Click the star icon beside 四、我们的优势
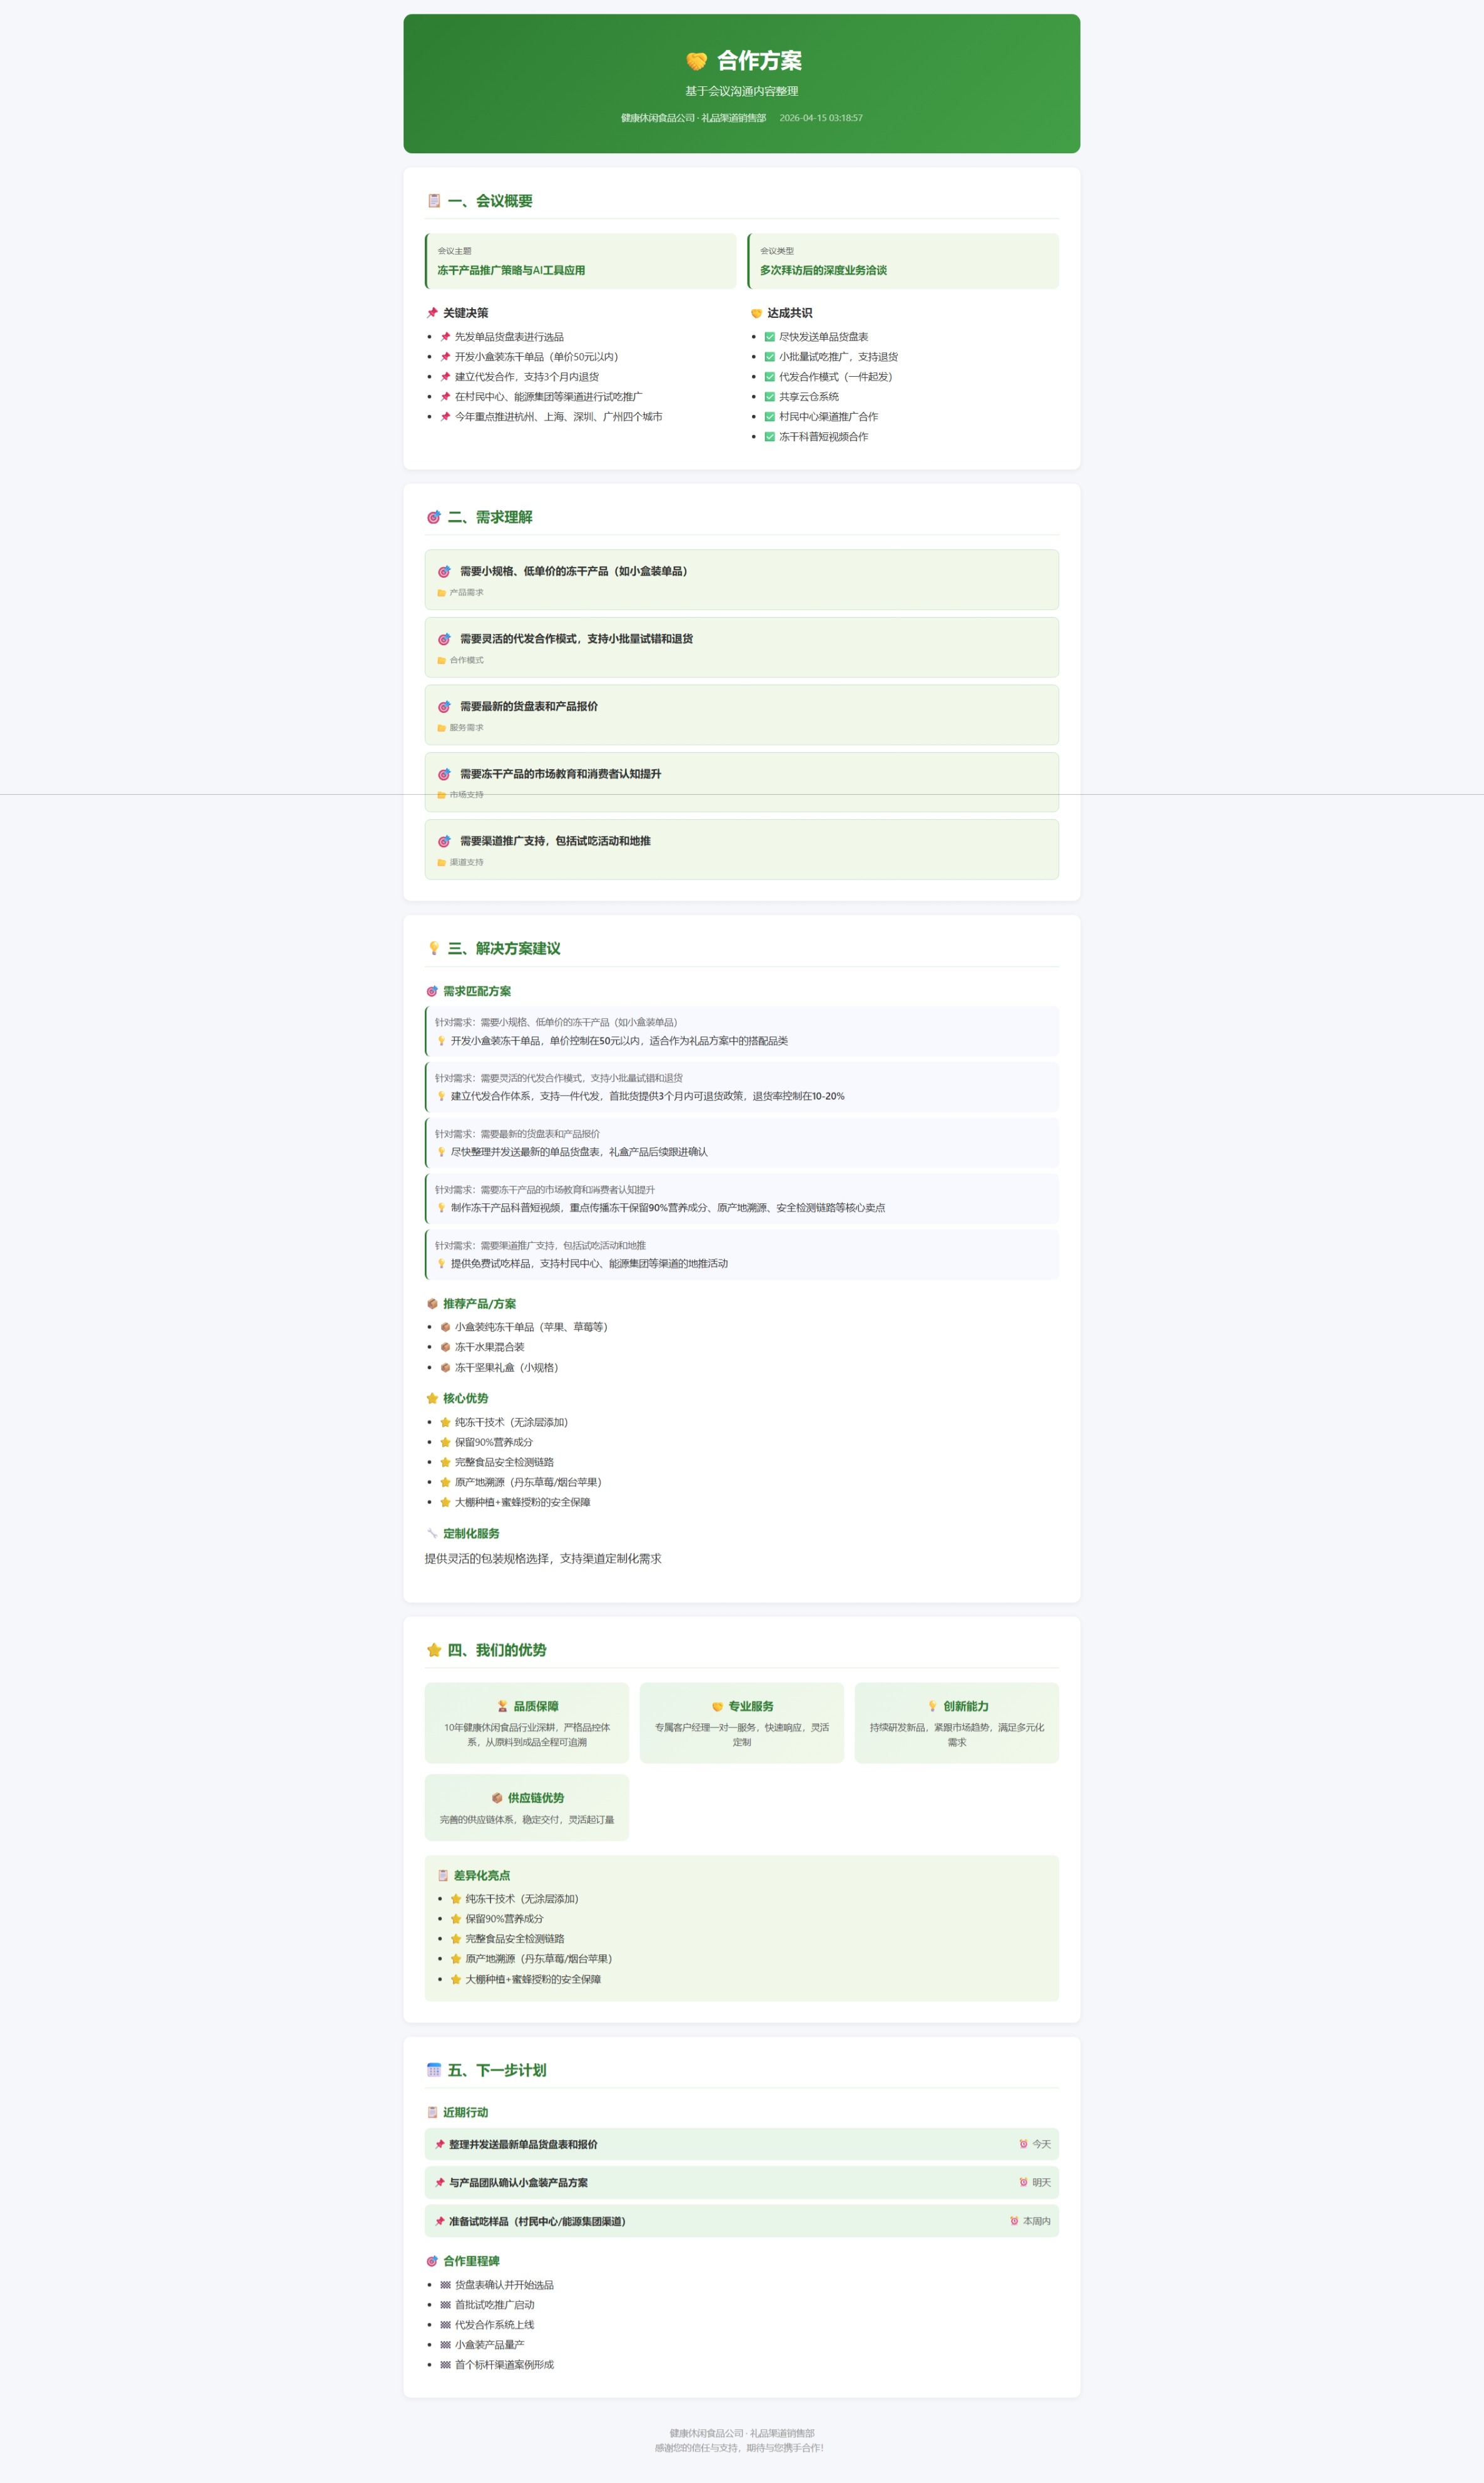Image resolution: width=1484 pixels, height=2483 pixels. (x=434, y=1650)
